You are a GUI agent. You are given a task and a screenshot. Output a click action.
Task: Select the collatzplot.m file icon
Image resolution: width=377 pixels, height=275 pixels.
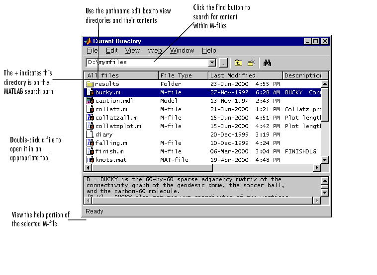pos(90,126)
